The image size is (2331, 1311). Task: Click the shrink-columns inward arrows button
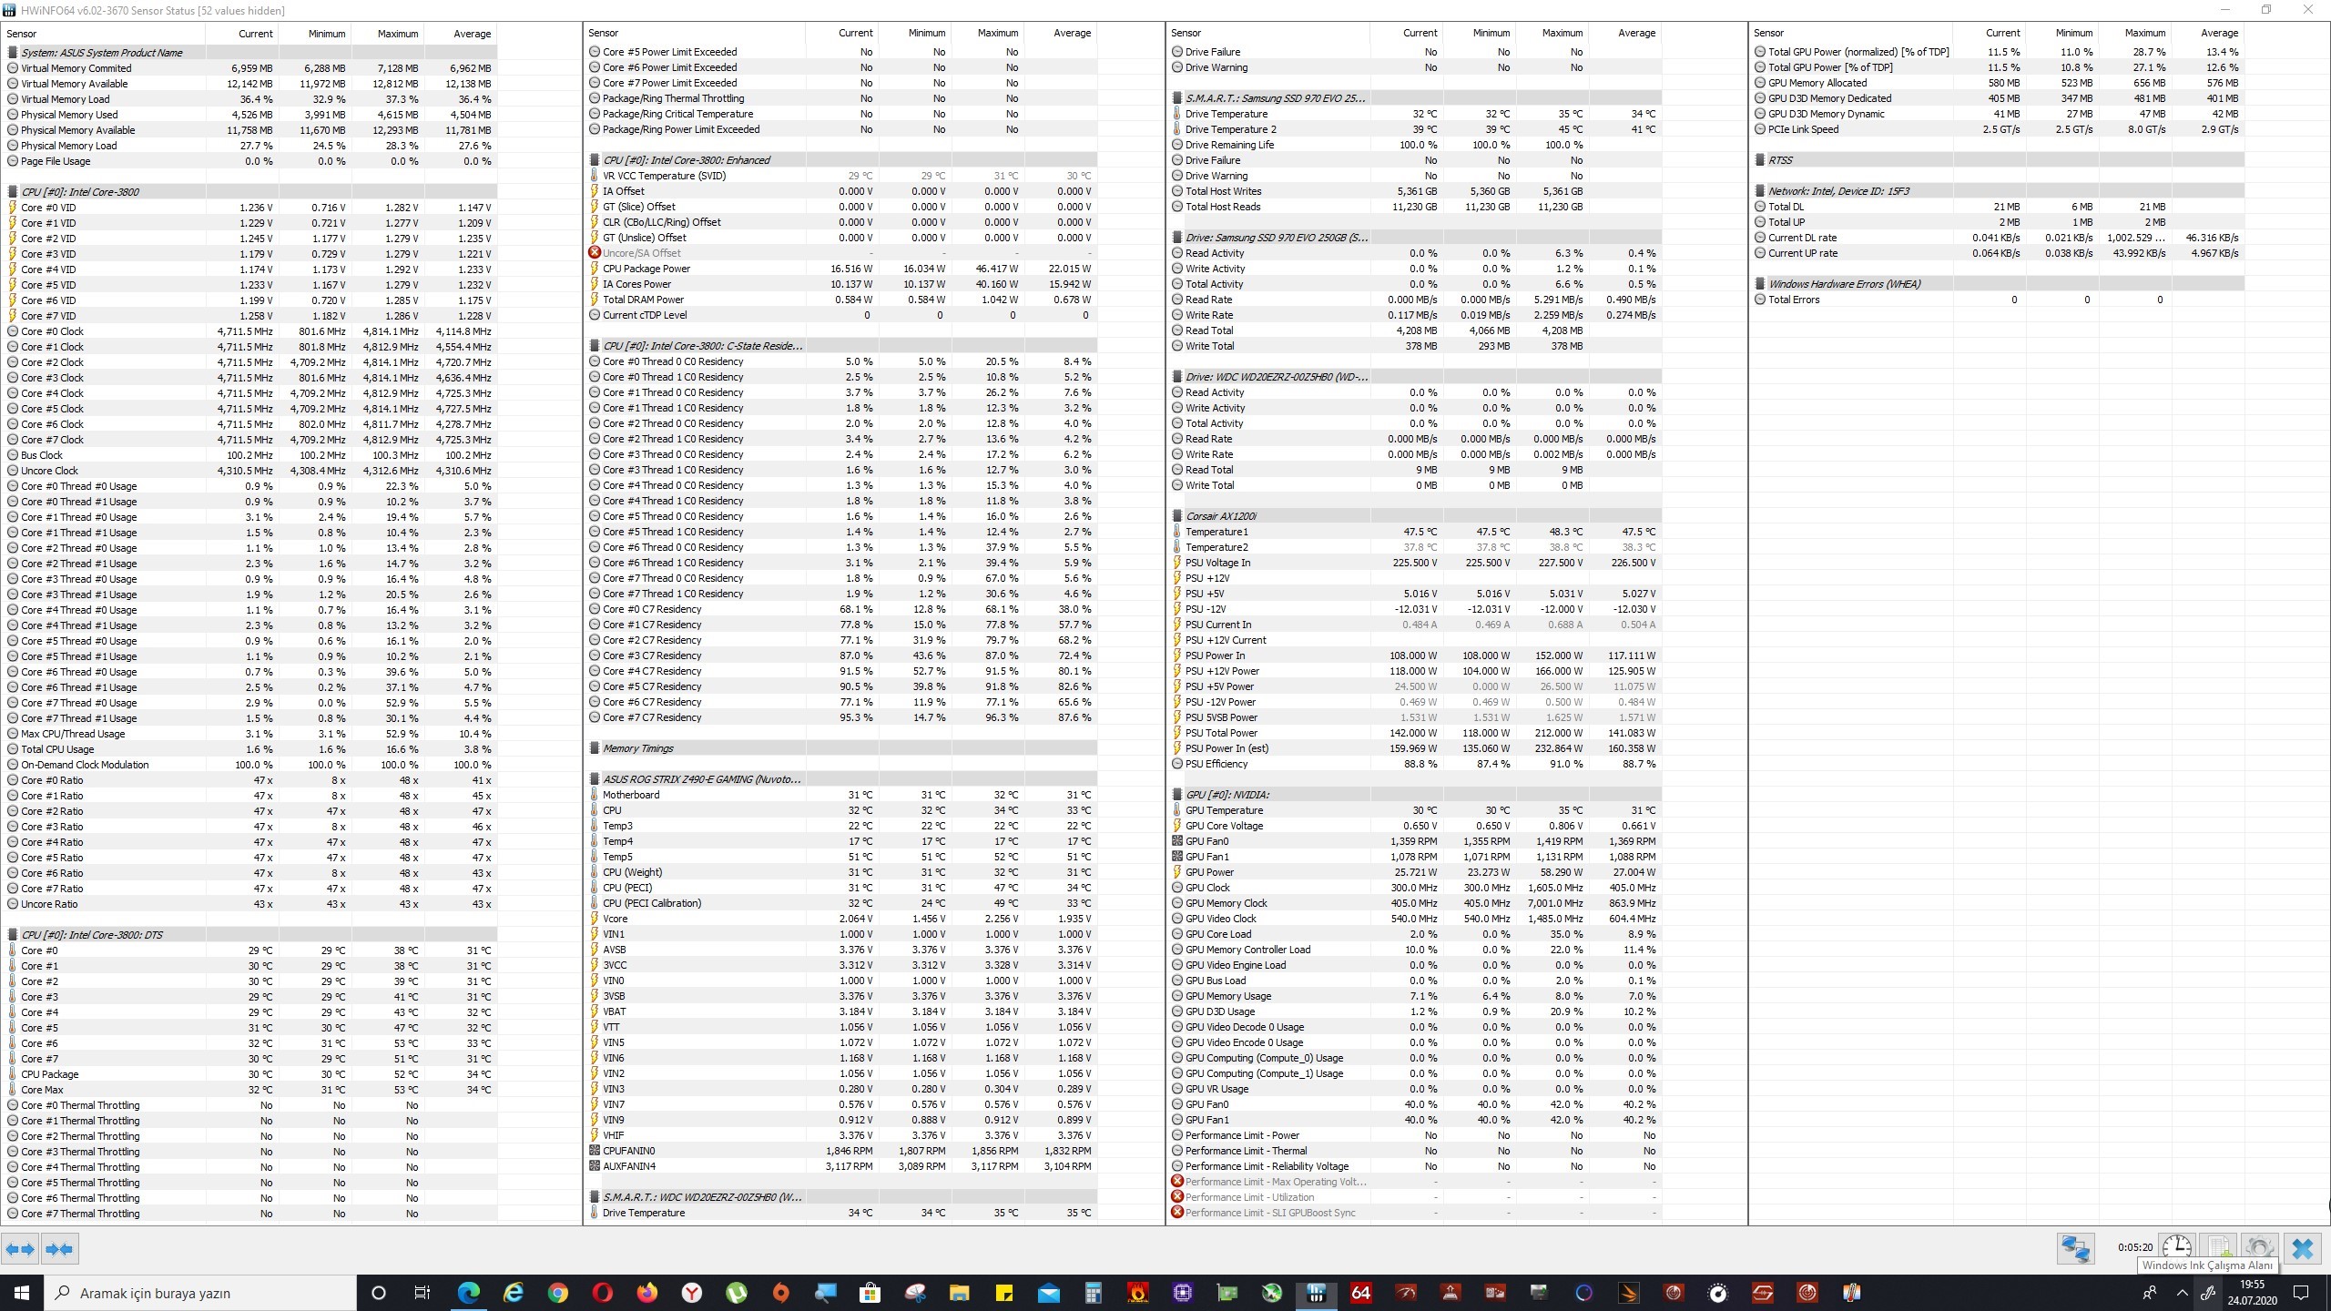point(59,1249)
